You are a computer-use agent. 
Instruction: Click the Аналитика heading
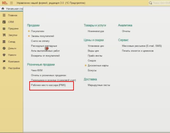125,25
